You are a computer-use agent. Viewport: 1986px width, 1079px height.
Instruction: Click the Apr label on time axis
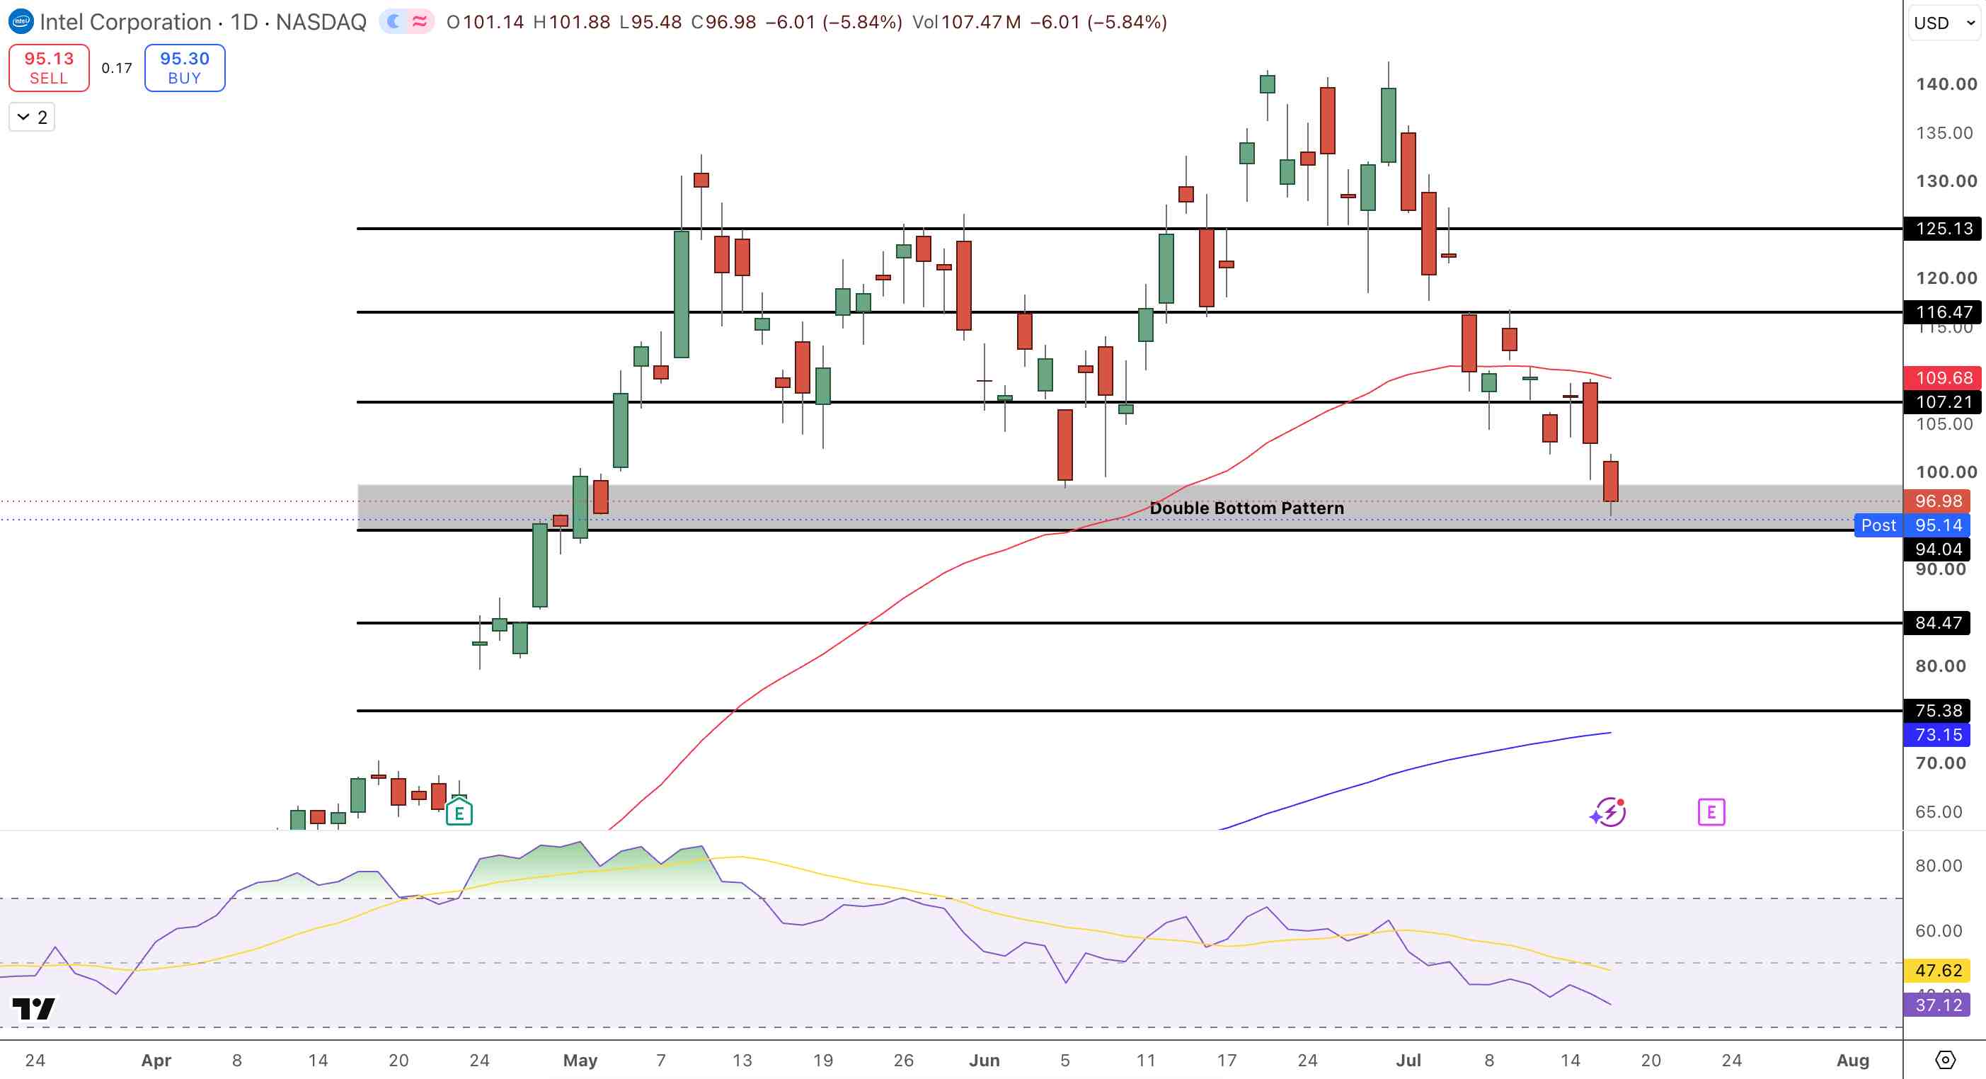[156, 1061]
